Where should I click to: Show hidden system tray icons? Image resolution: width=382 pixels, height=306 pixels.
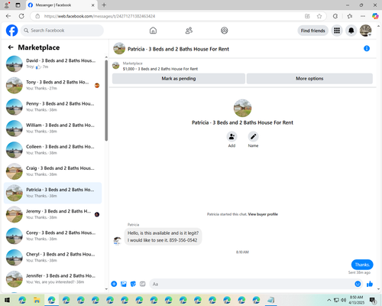(329, 300)
